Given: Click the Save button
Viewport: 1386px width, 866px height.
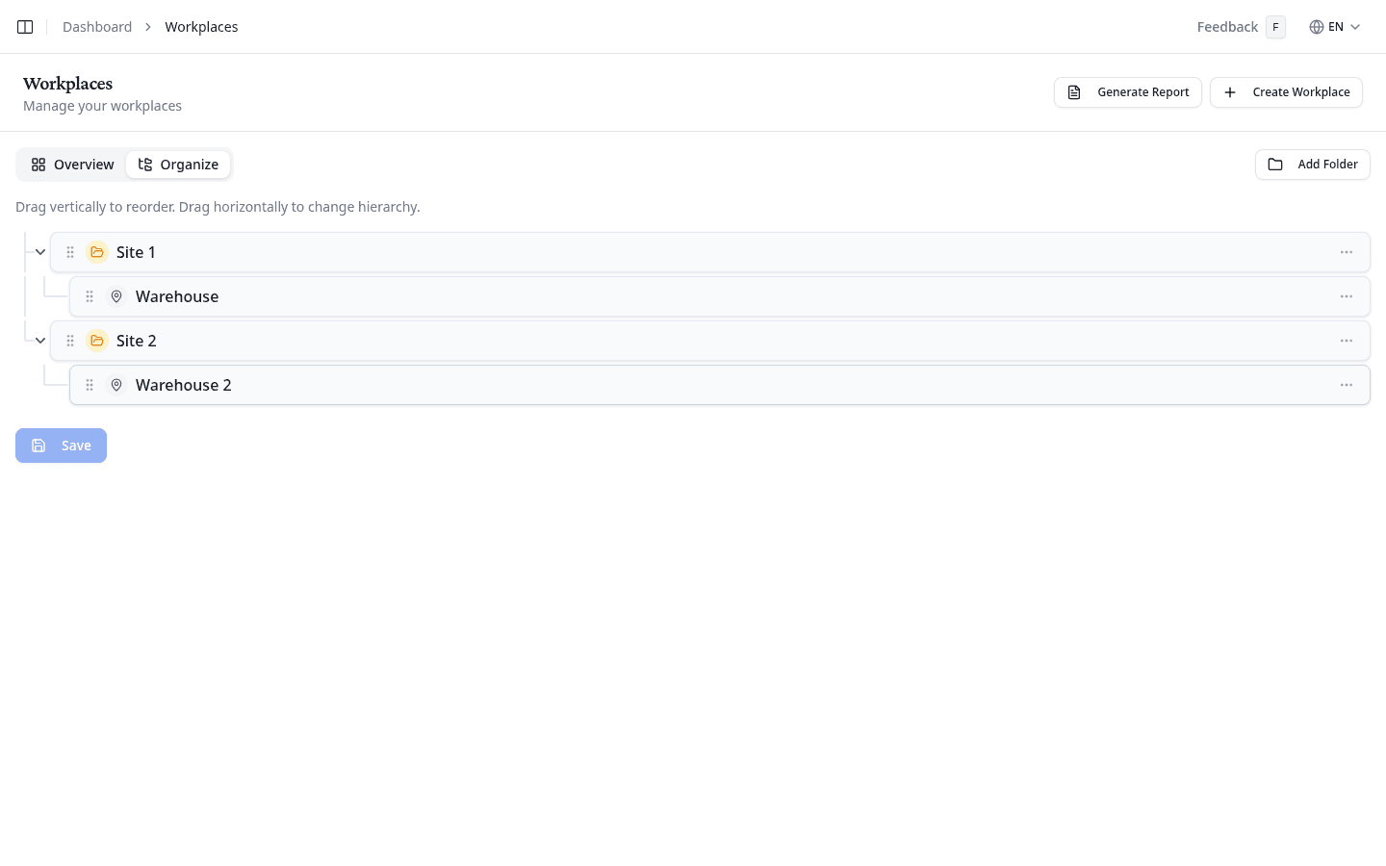Looking at the screenshot, I should (61, 445).
